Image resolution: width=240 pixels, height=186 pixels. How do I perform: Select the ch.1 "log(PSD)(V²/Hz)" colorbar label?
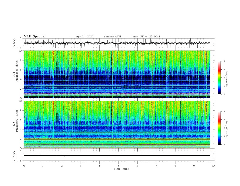pyautogui.click(x=227, y=79)
